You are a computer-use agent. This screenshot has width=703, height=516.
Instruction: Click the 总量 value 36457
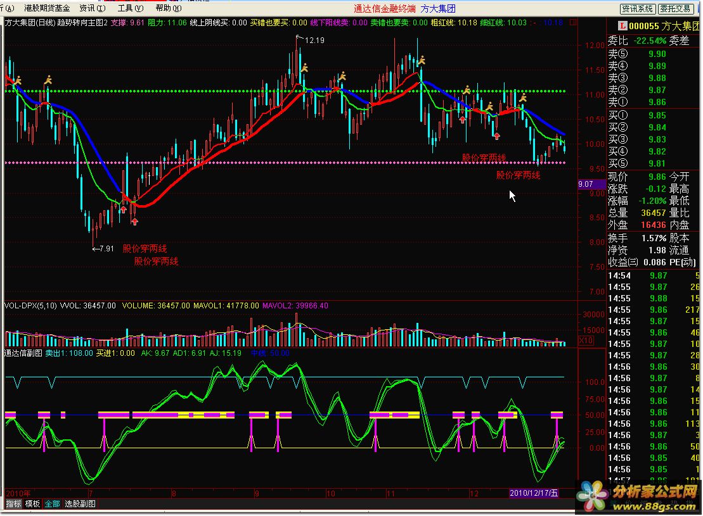coord(653,213)
